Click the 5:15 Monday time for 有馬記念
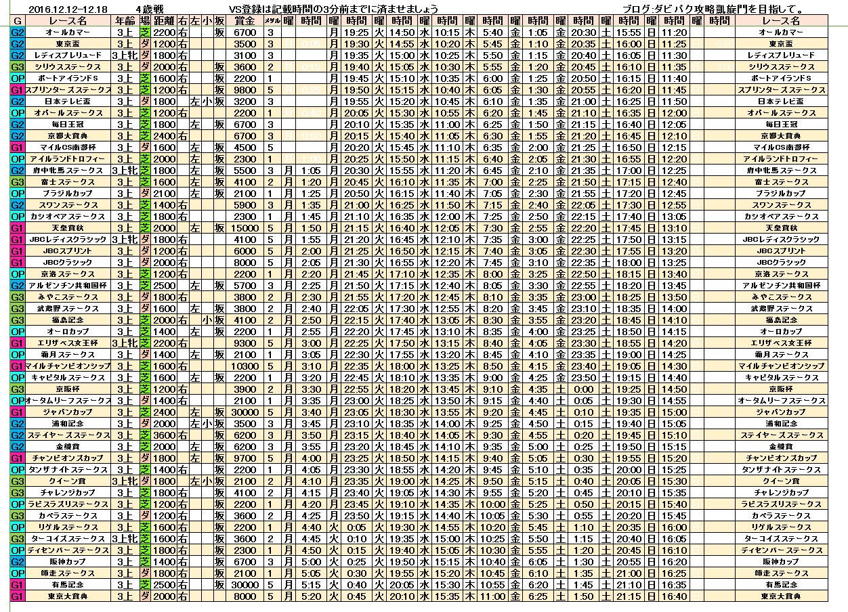The height and width of the screenshot is (612, 848). pyautogui.click(x=311, y=584)
